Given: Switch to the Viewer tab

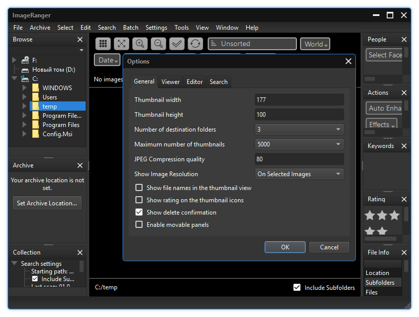Looking at the screenshot, I should 170,82.
